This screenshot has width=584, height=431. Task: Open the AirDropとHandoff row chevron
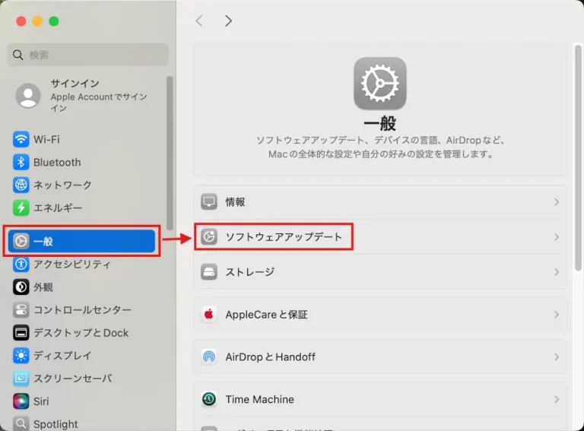[x=557, y=357]
